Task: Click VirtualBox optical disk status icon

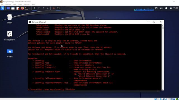Action: point(158,99)
